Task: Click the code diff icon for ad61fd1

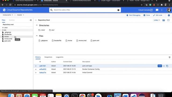Action: pyautogui.click(x=164, y=66)
